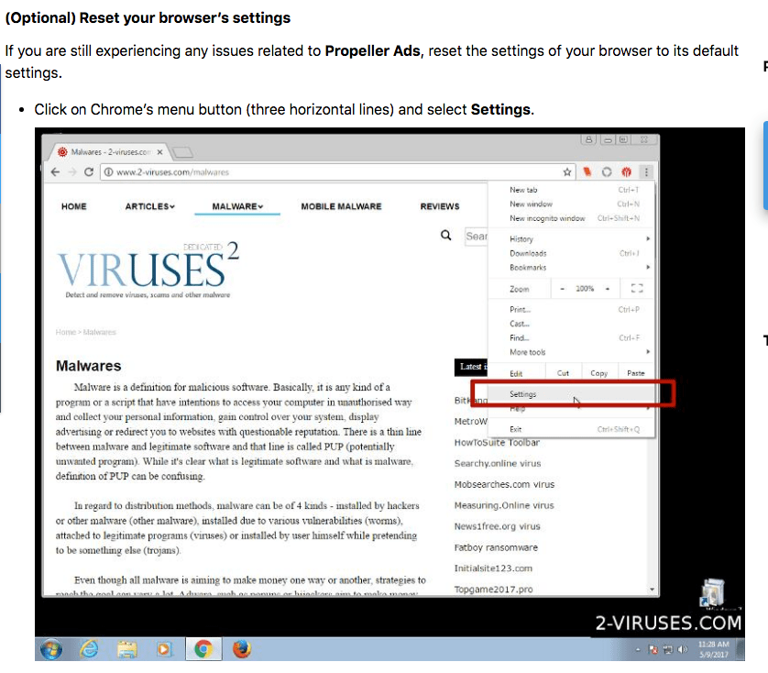Click Copy in Edit row
Screen dimensions: 768x673
[x=599, y=373]
